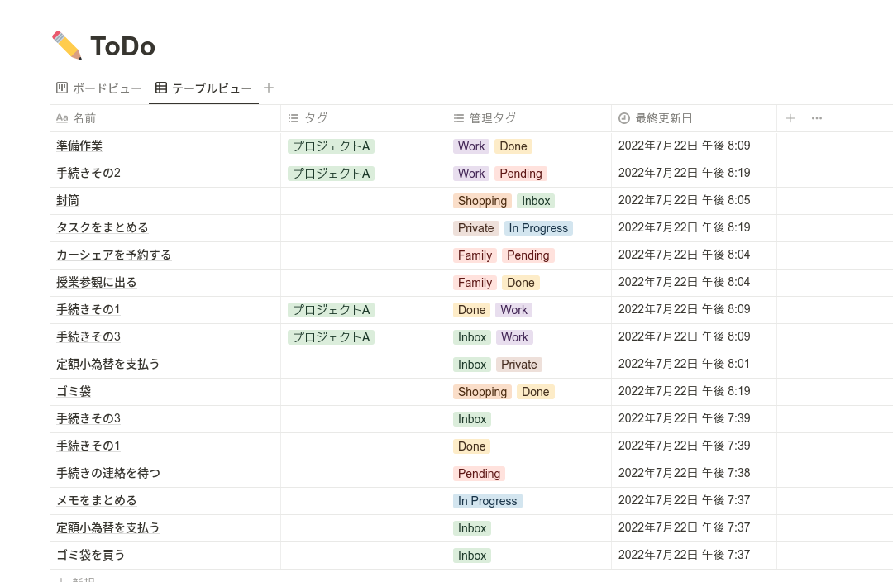Image resolution: width=893 pixels, height=582 pixels.
Task: Open the タグ column header menu
Action: (363, 118)
